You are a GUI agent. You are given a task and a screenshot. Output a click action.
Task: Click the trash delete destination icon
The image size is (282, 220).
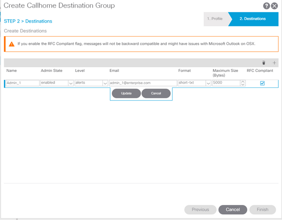coord(264,63)
